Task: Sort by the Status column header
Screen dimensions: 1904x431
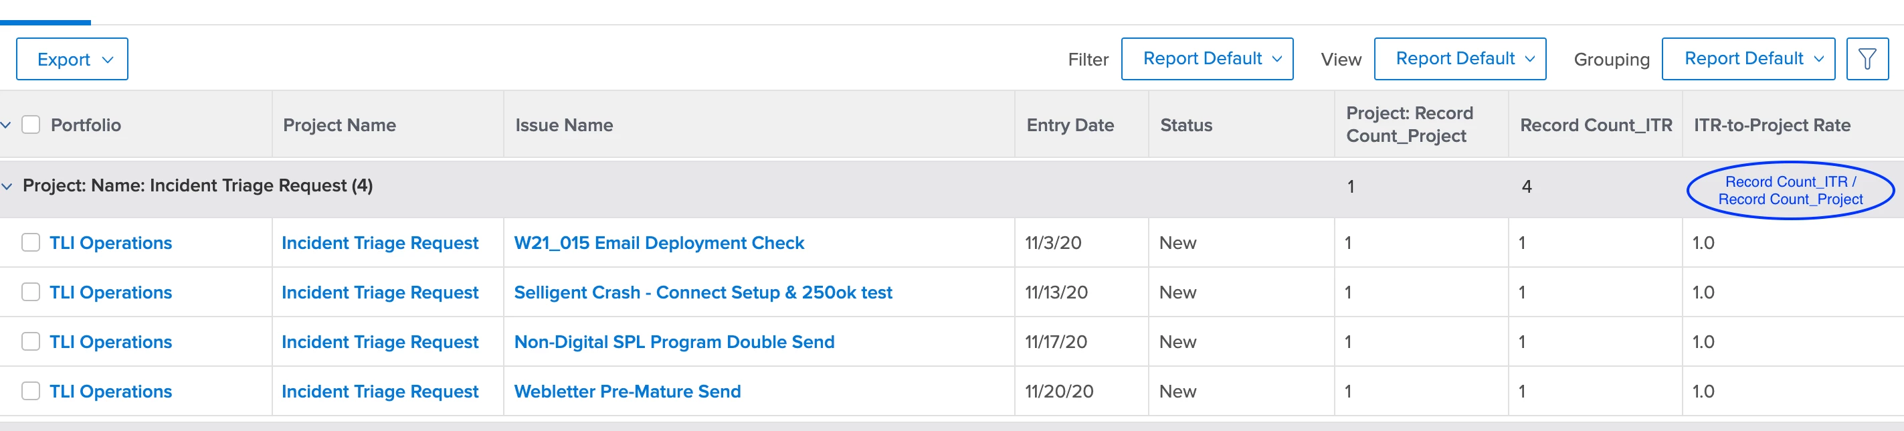Action: point(1185,126)
